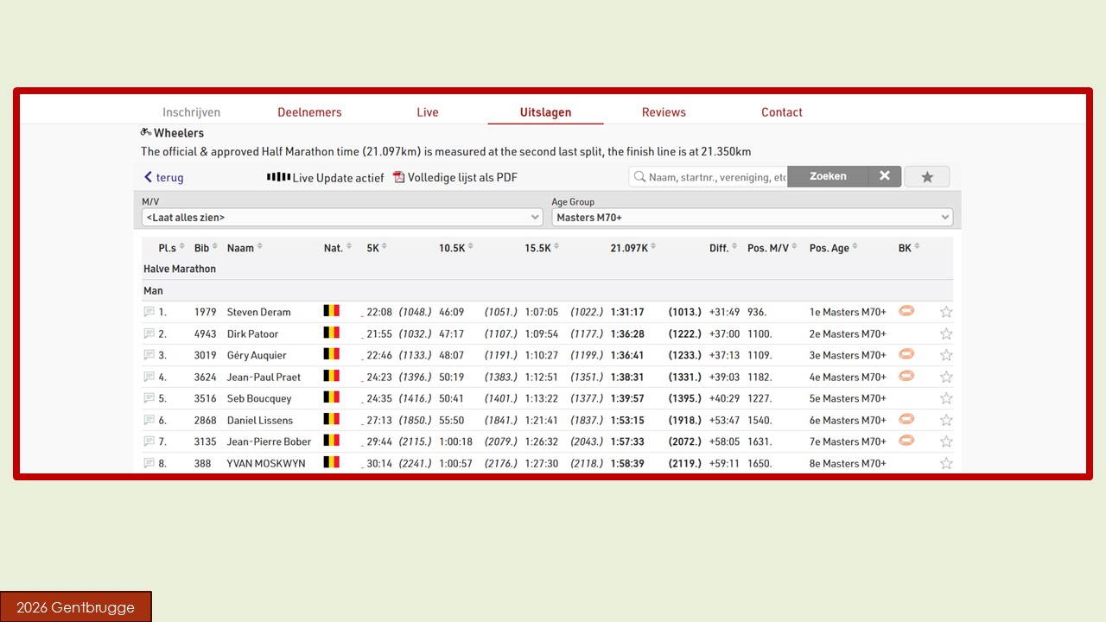Viewport: 1106px width, 622px height.
Task: Open the comment icon for Seb Boucquey
Action: [x=149, y=398]
